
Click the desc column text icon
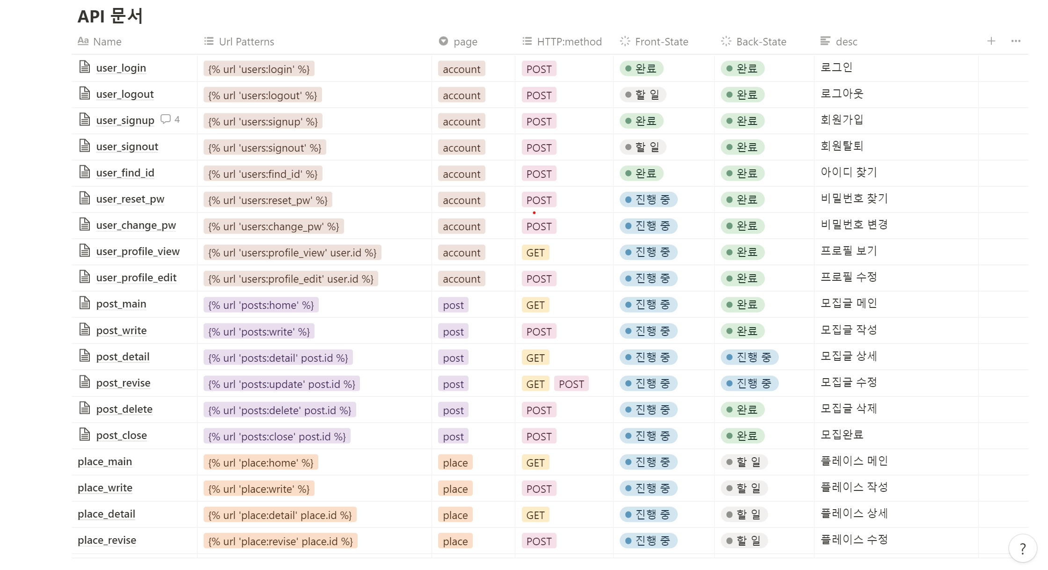[825, 42]
